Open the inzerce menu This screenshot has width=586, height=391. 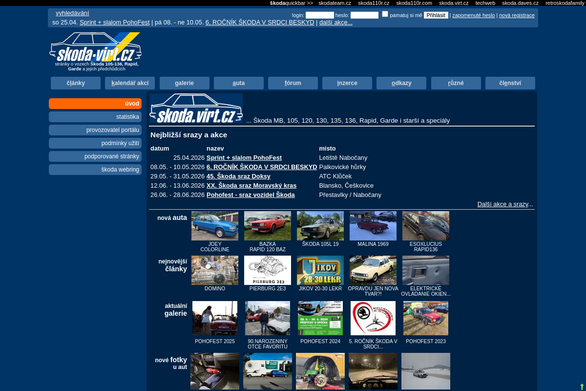click(x=347, y=83)
